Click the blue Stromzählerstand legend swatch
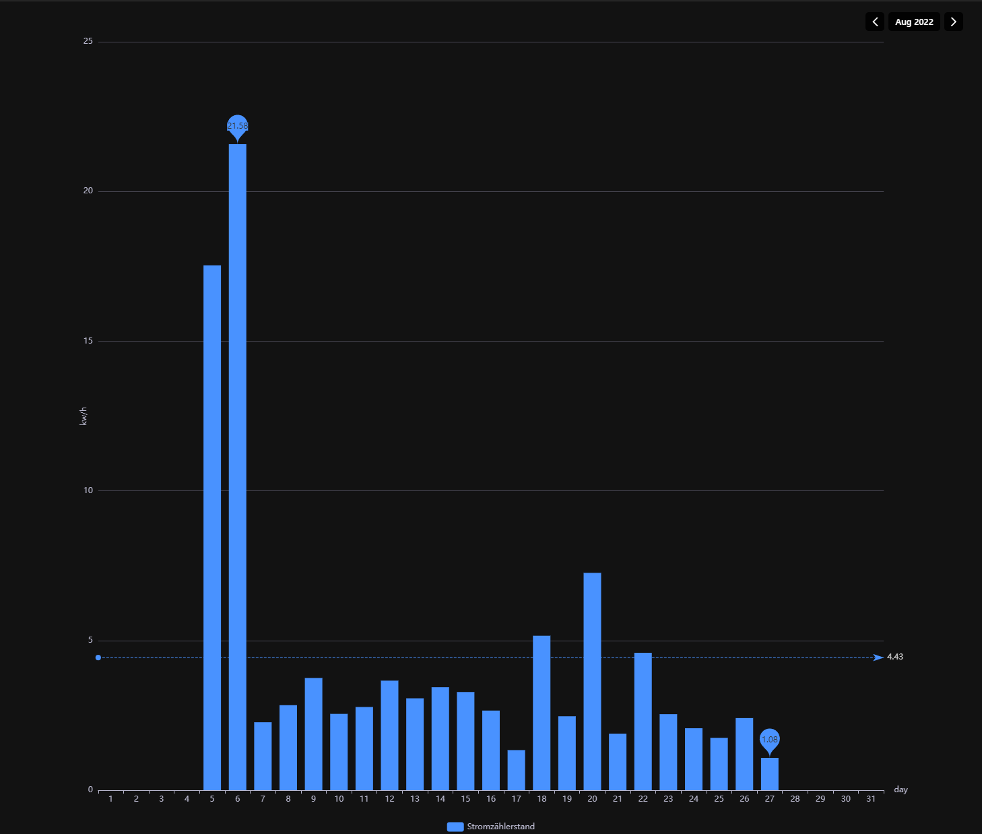The height and width of the screenshot is (834, 982). [x=455, y=827]
